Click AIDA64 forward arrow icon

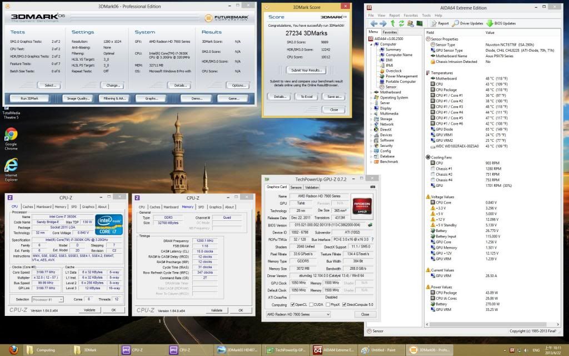(x=383, y=23)
